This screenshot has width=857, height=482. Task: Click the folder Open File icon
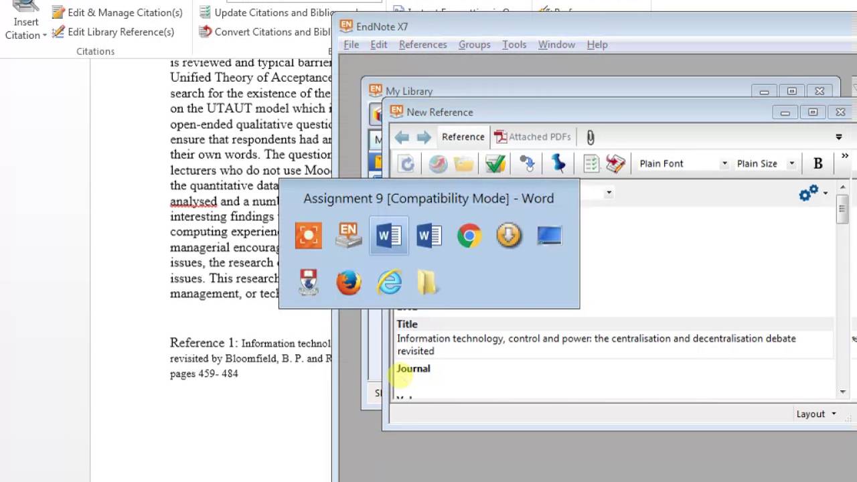(x=463, y=164)
